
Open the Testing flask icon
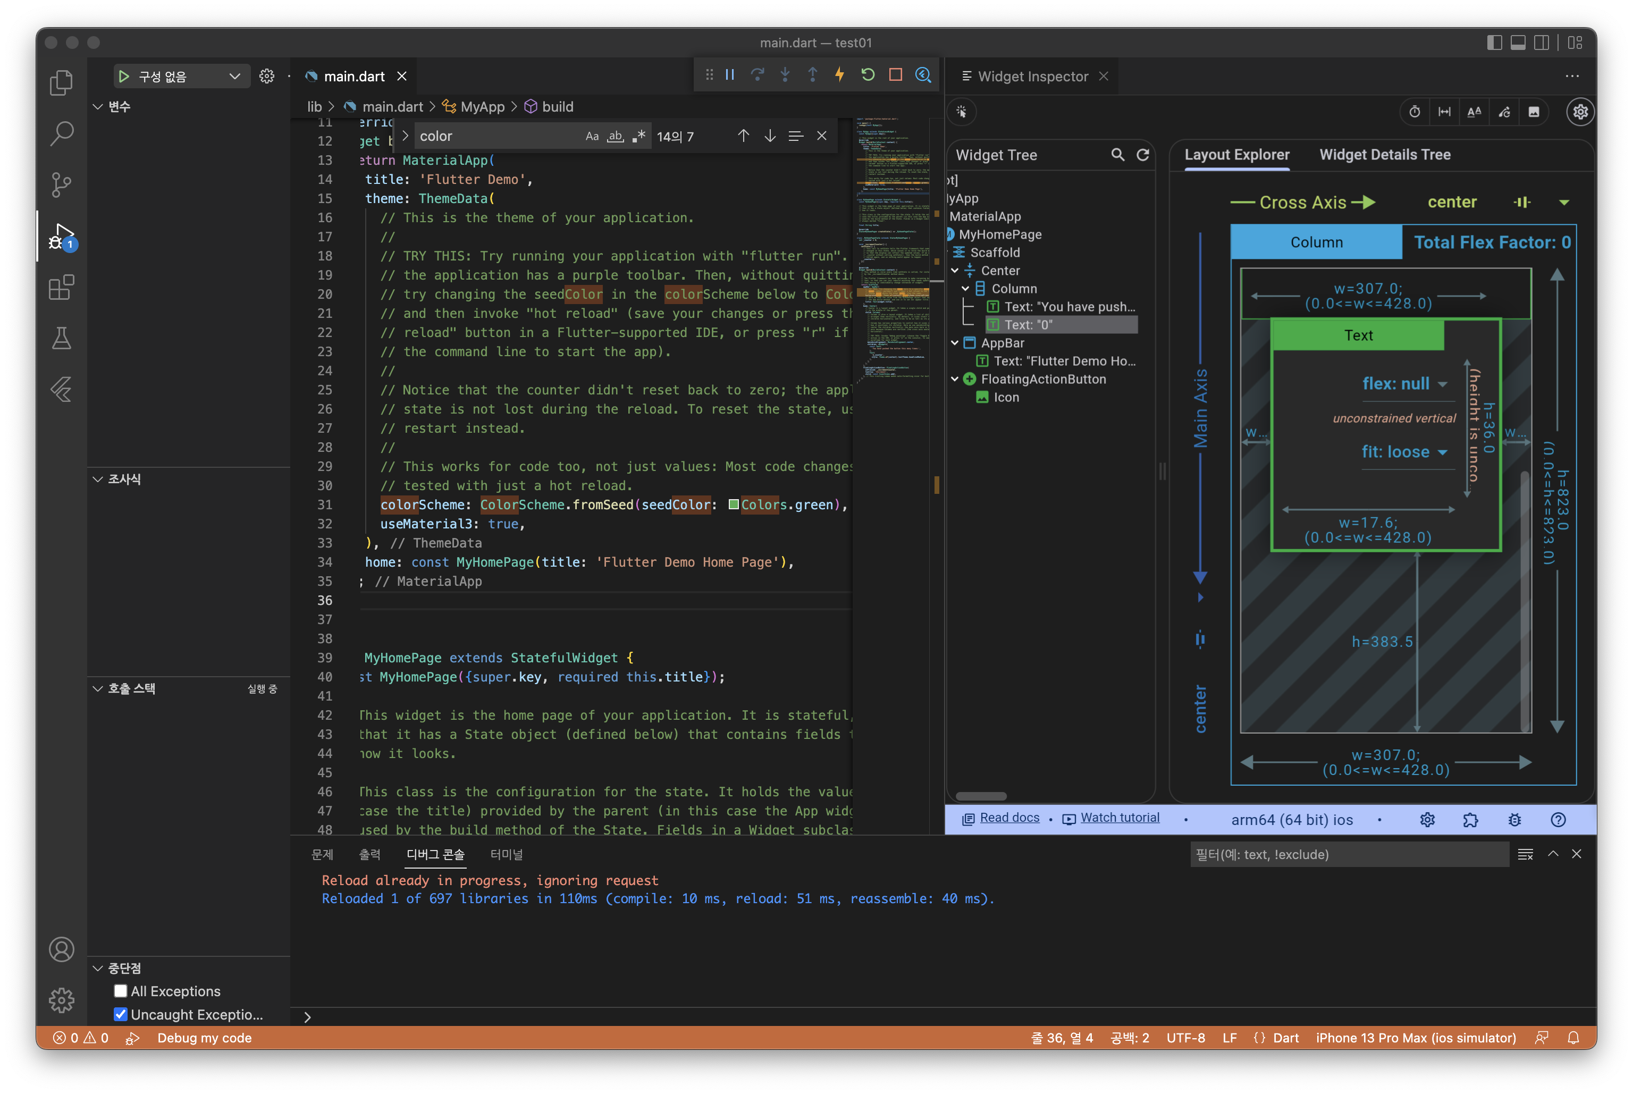[61, 339]
